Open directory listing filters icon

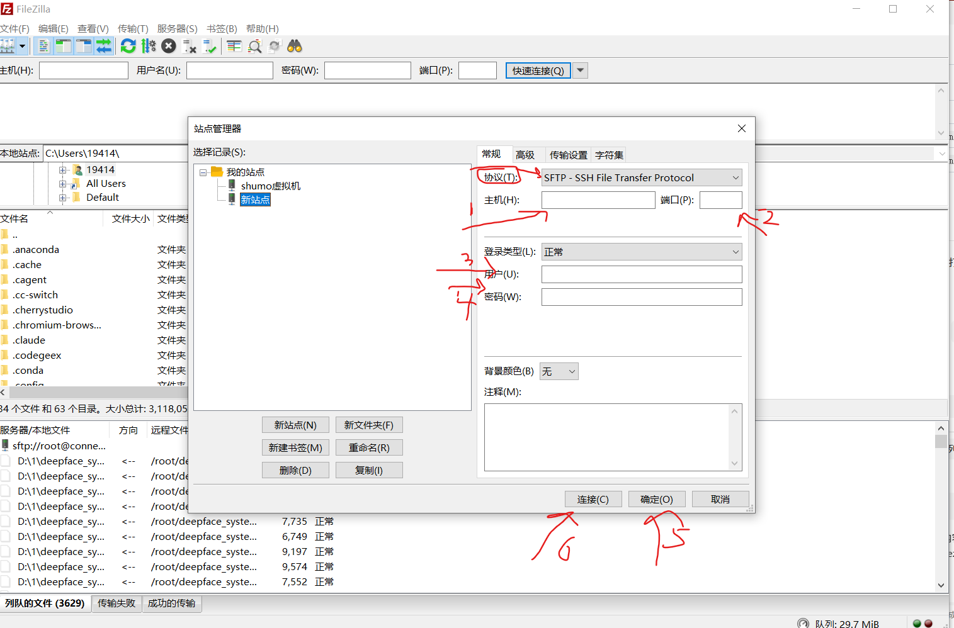(234, 46)
